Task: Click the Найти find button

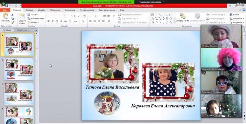Action: click(x=234, y=14)
